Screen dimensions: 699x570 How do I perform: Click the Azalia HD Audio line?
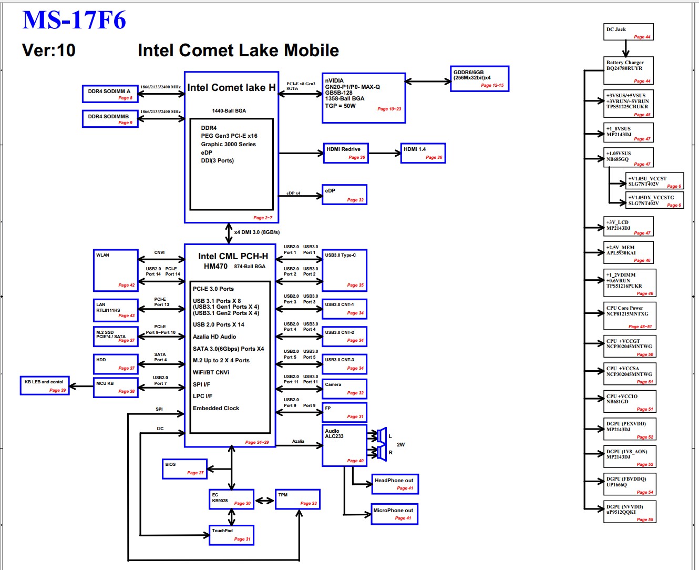(x=214, y=337)
